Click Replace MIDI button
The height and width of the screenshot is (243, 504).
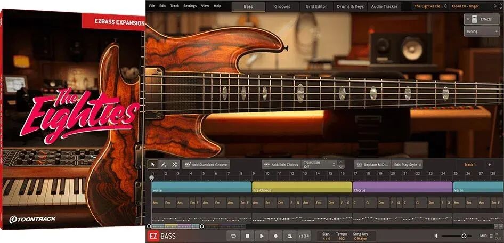[373, 165]
